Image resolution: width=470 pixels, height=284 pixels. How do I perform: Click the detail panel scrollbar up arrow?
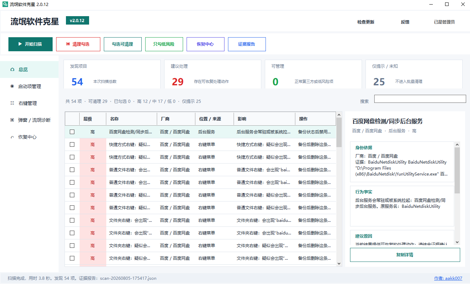457,144
